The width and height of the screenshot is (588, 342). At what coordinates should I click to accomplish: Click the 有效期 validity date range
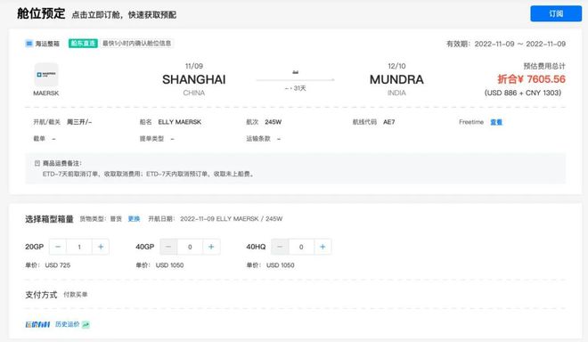pos(506,44)
